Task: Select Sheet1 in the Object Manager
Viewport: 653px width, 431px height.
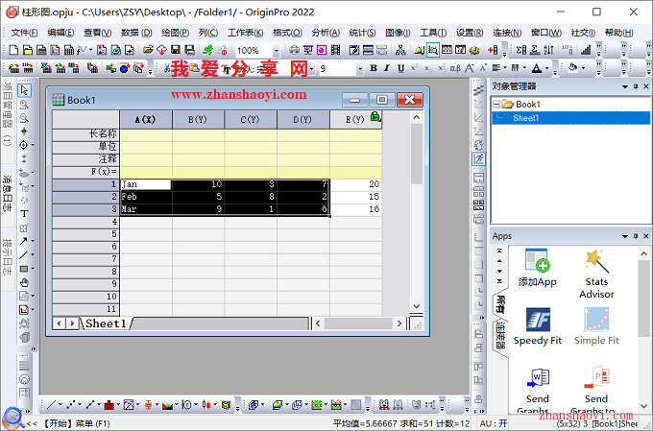Action: [525, 118]
